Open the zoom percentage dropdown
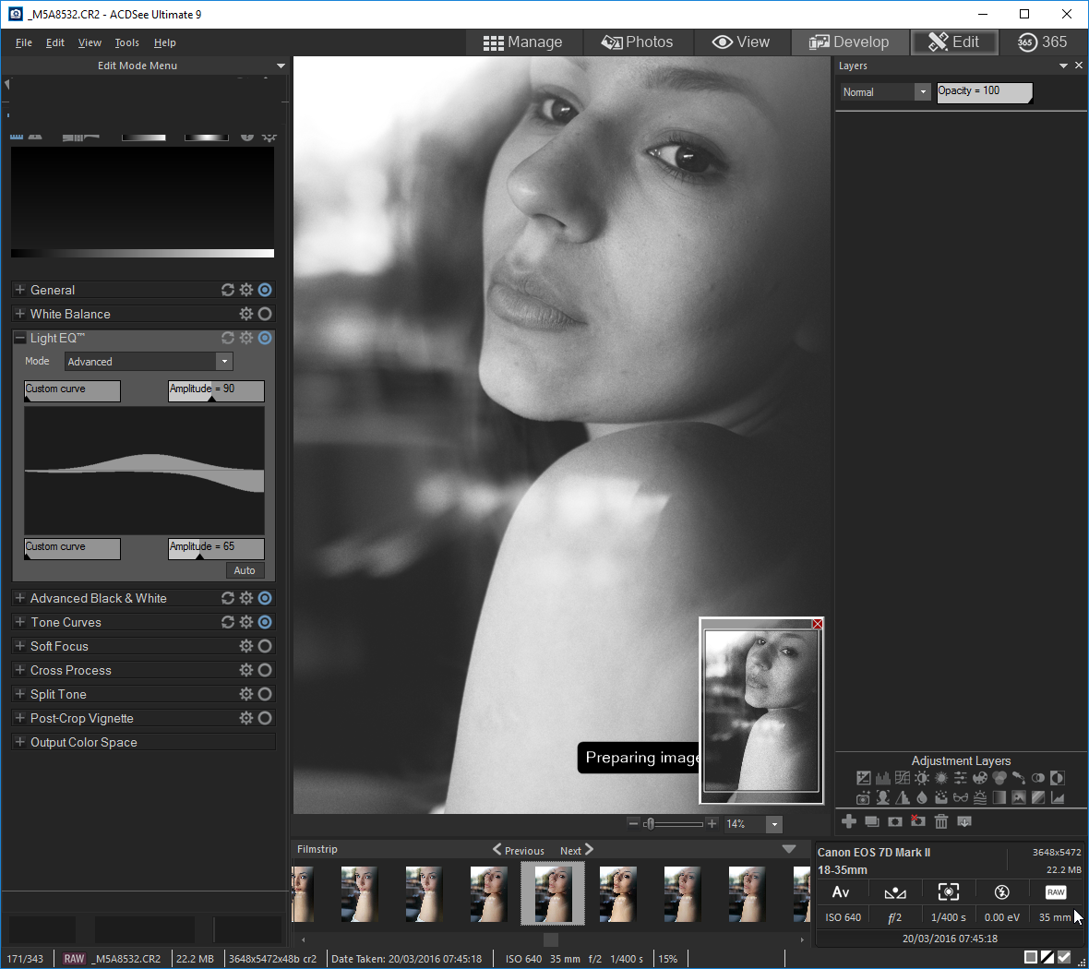1089x969 pixels. pyautogui.click(x=774, y=824)
